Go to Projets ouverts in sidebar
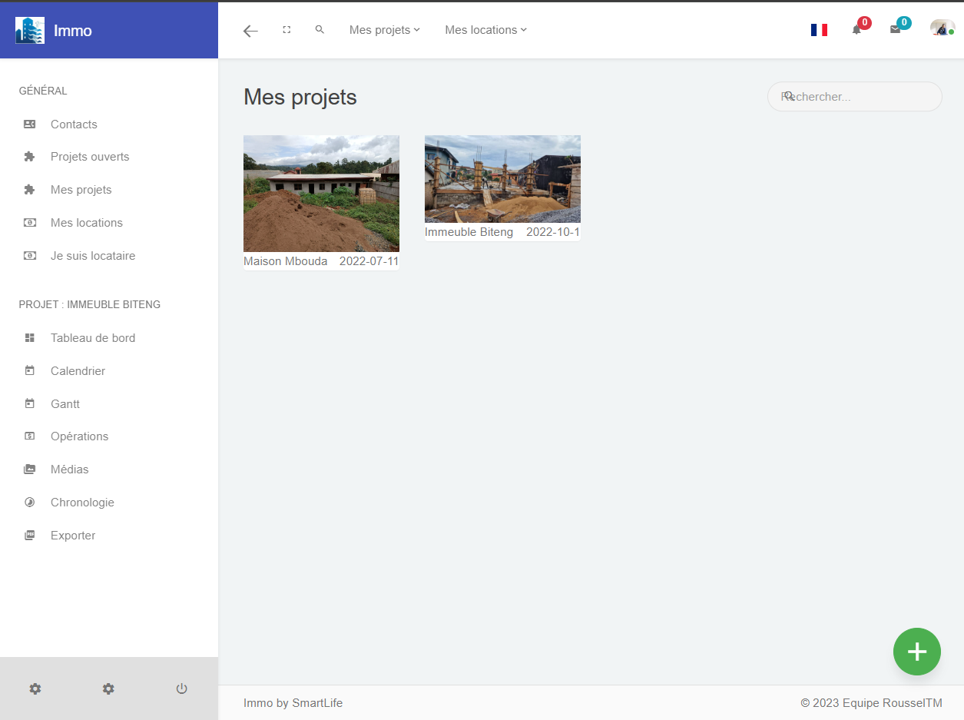 tap(90, 157)
